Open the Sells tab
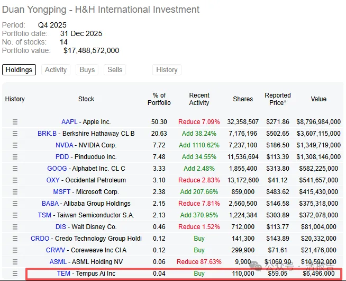The width and height of the screenshot is (346, 281). point(115,69)
